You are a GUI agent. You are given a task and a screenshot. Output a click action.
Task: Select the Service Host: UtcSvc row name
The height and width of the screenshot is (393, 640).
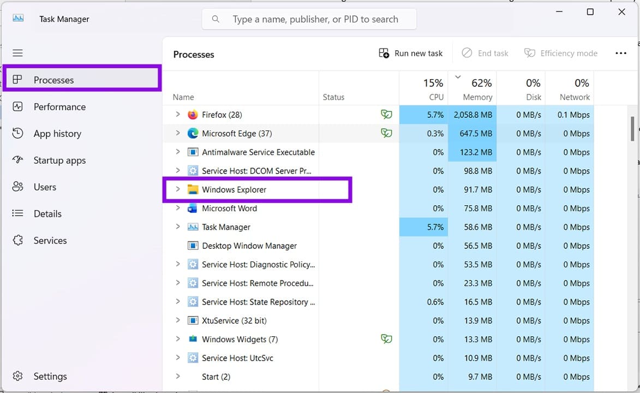237,358
